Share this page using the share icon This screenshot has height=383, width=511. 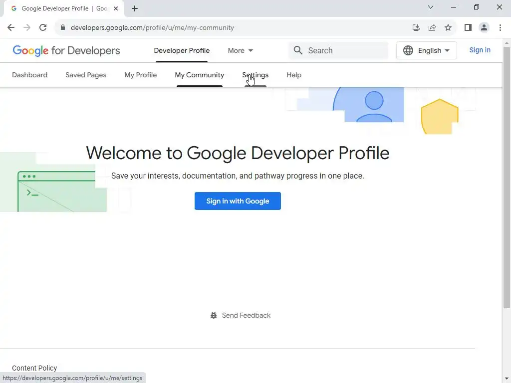432,28
